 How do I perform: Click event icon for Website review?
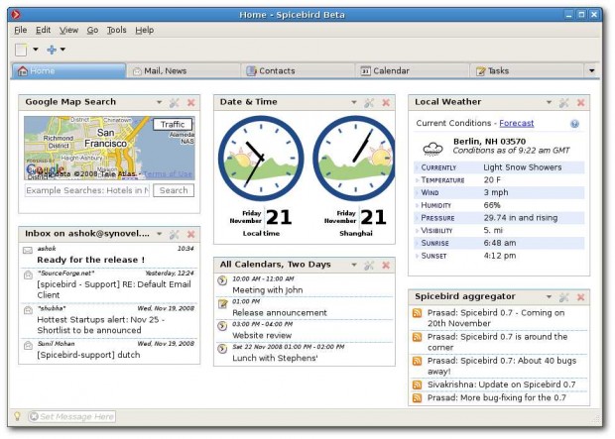pyautogui.click(x=222, y=326)
